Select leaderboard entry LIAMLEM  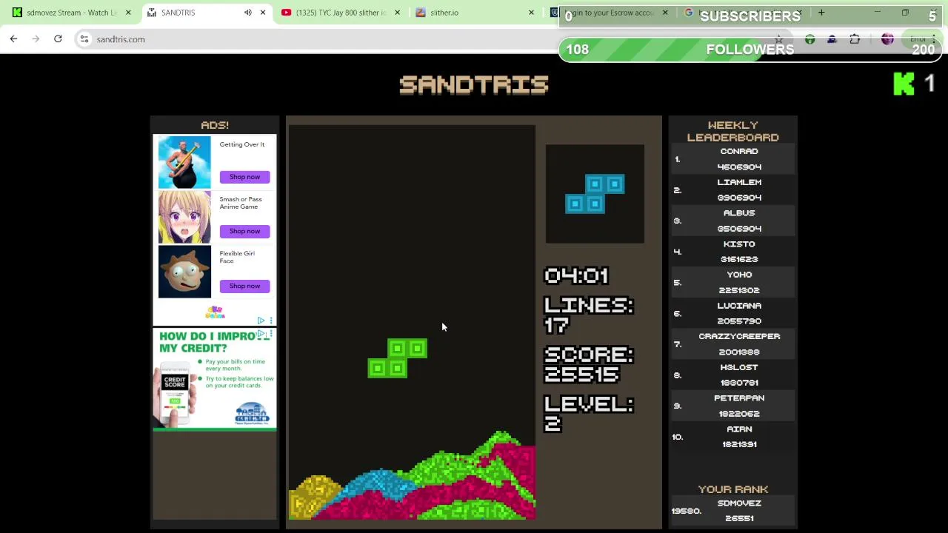point(733,190)
